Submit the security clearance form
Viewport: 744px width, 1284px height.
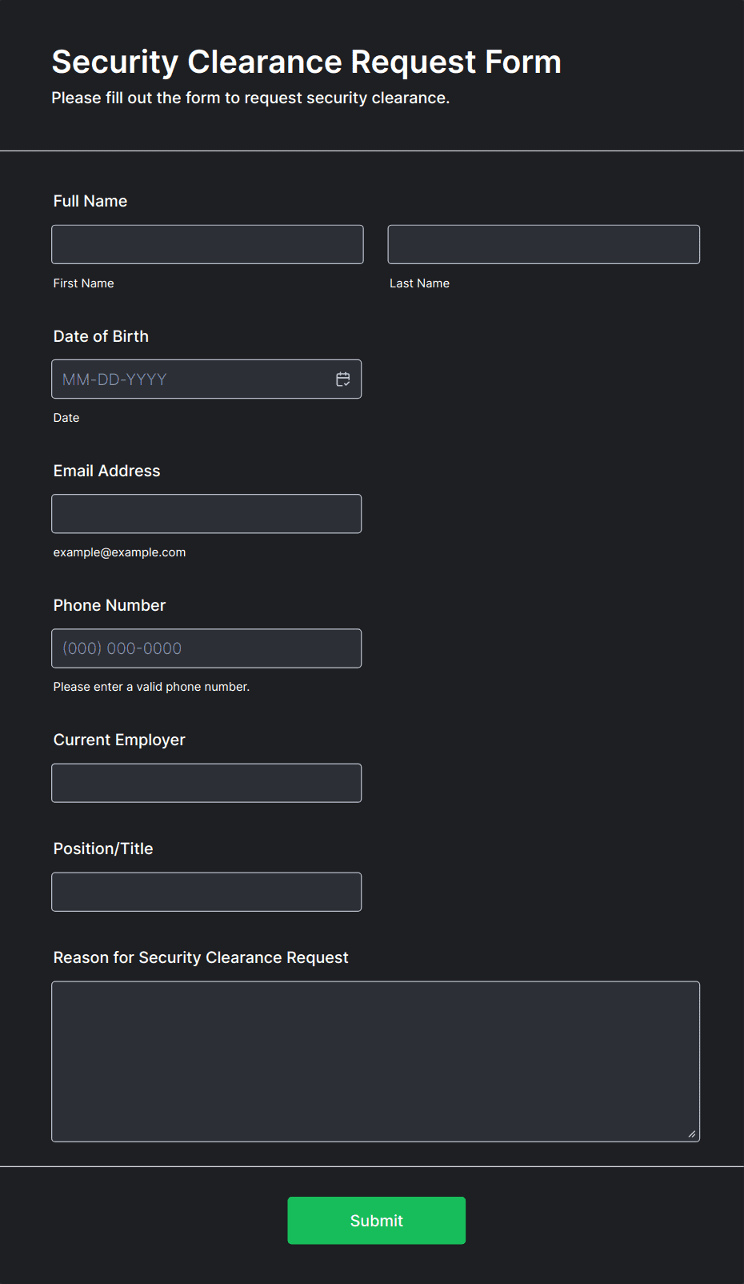(377, 1221)
